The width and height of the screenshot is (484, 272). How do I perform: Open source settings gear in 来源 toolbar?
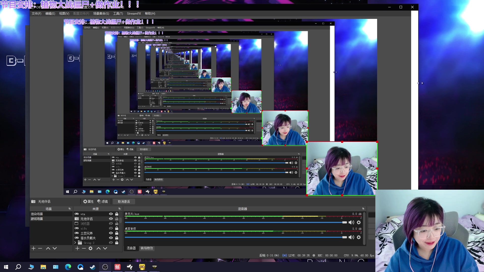[90, 248]
